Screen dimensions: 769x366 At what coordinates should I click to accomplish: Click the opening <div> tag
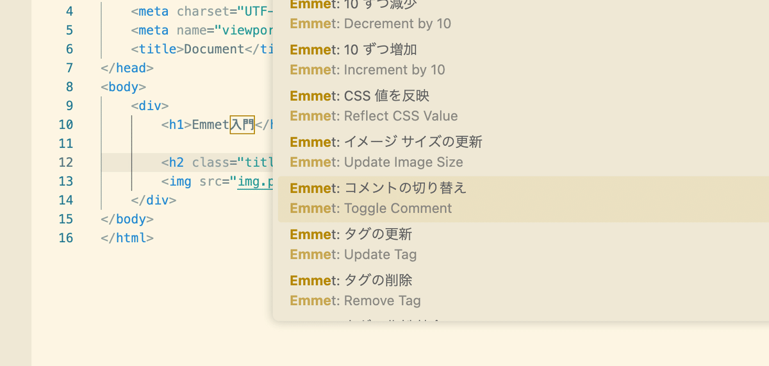[150, 106]
